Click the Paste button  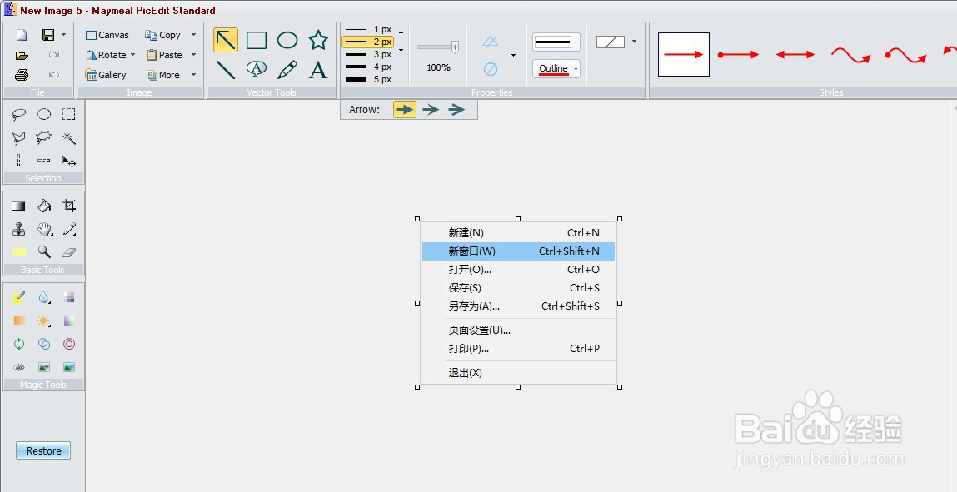tap(164, 55)
